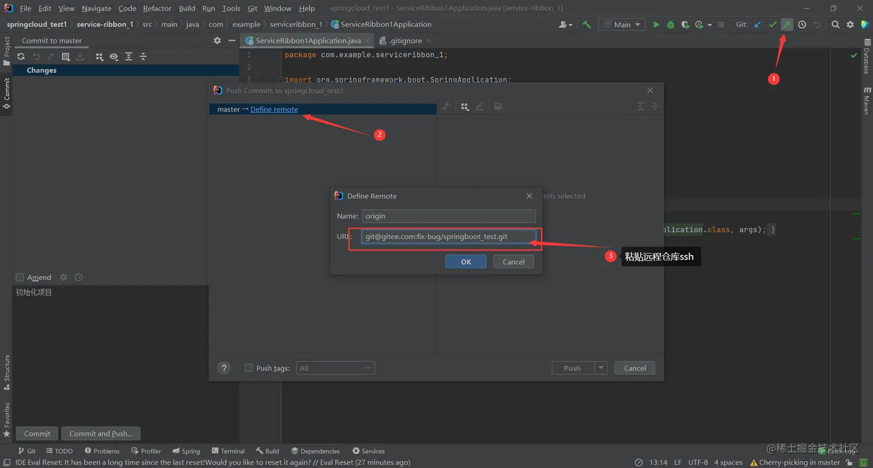The image size is (873, 468).
Task: Click the Git Commit green checkmark icon
Action: point(773,25)
